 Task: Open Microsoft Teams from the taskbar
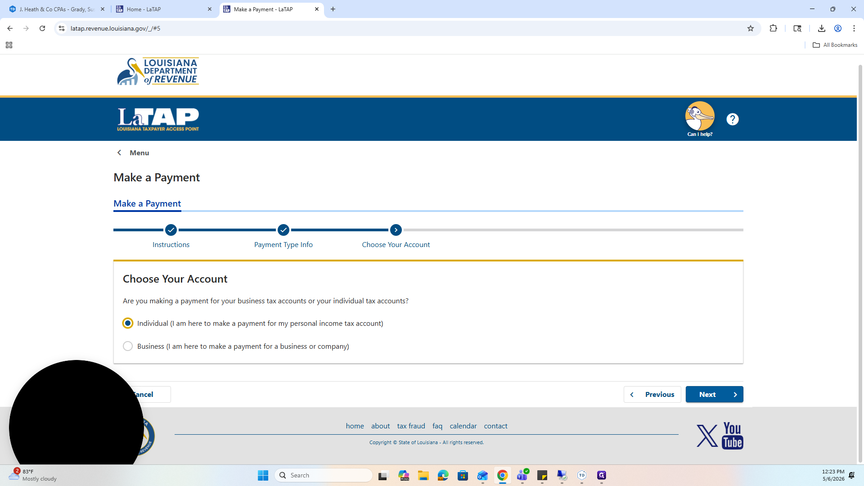click(x=522, y=475)
